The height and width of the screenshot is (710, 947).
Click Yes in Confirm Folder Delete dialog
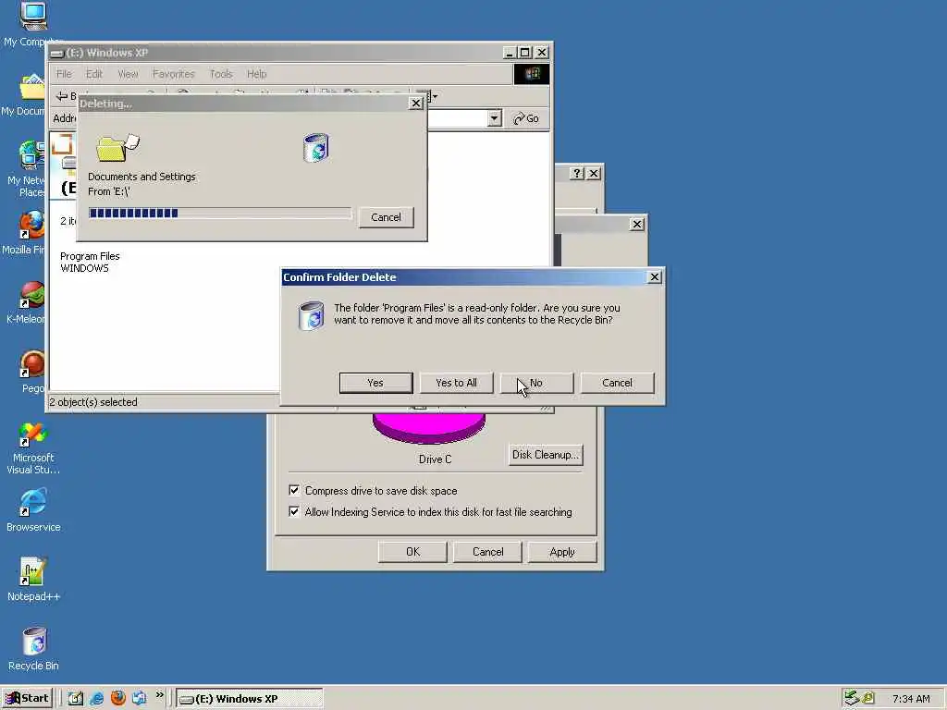click(375, 383)
